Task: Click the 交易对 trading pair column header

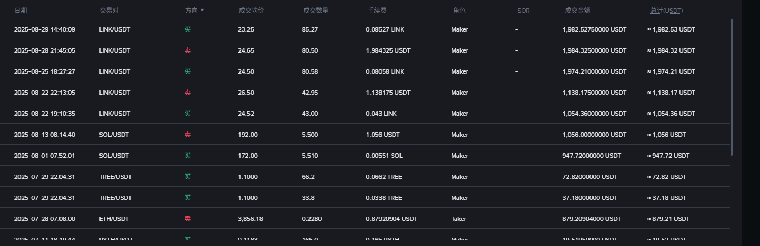Action: (x=108, y=11)
